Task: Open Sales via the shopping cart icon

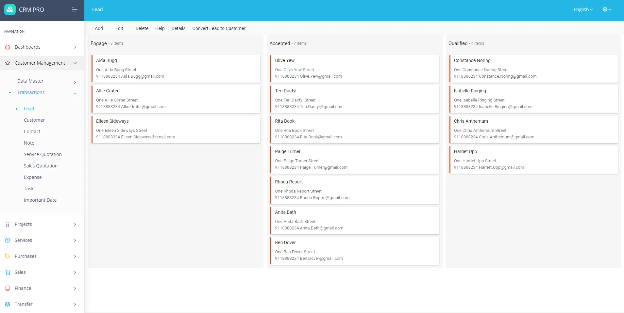Action: (7, 272)
